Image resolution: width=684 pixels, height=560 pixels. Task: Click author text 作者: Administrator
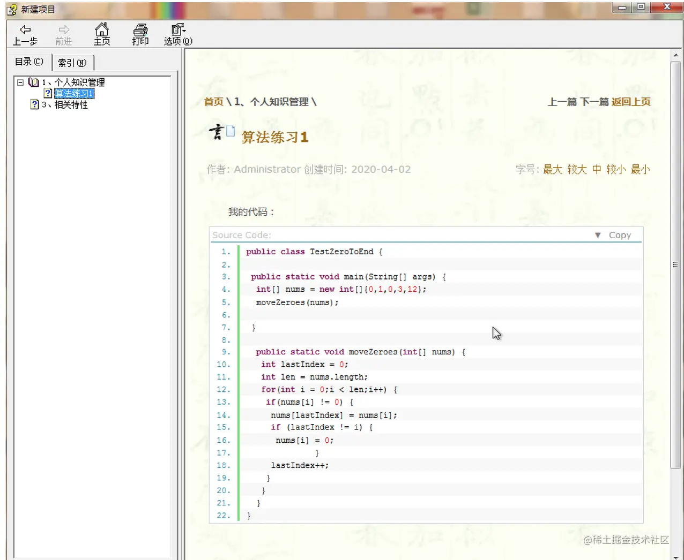pyautogui.click(x=254, y=170)
